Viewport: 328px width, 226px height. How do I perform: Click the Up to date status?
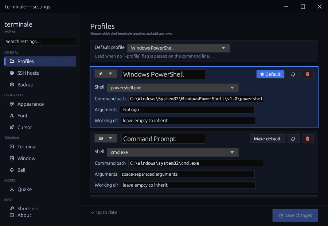(x=104, y=213)
